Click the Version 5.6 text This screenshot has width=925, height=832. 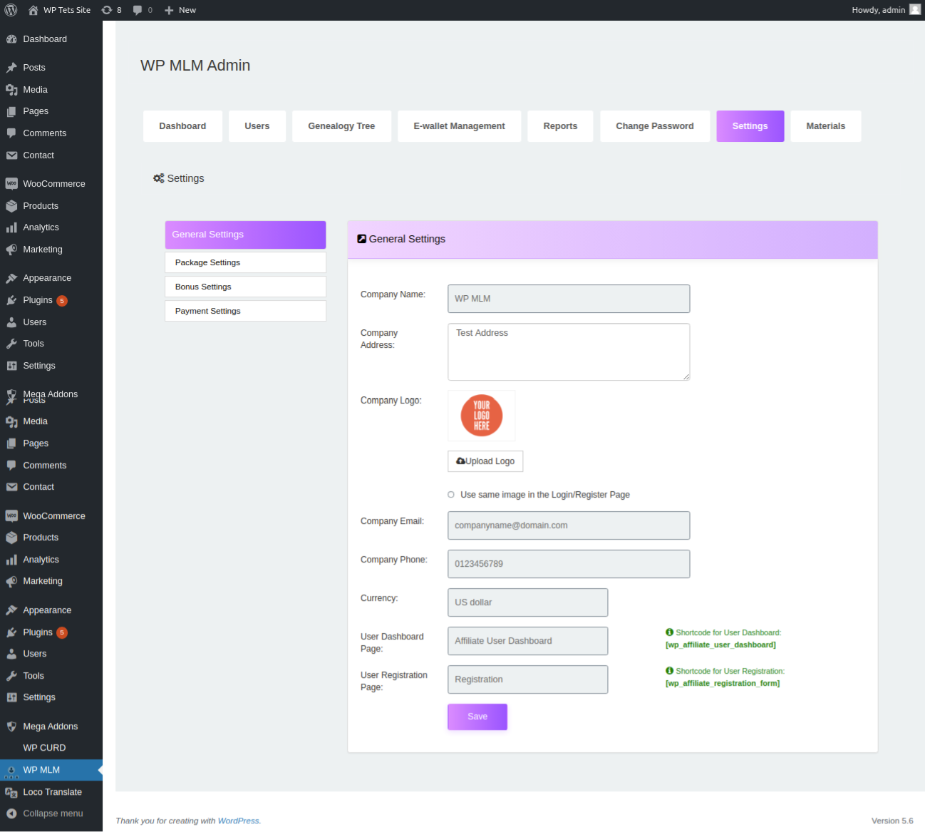pos(892,821)
